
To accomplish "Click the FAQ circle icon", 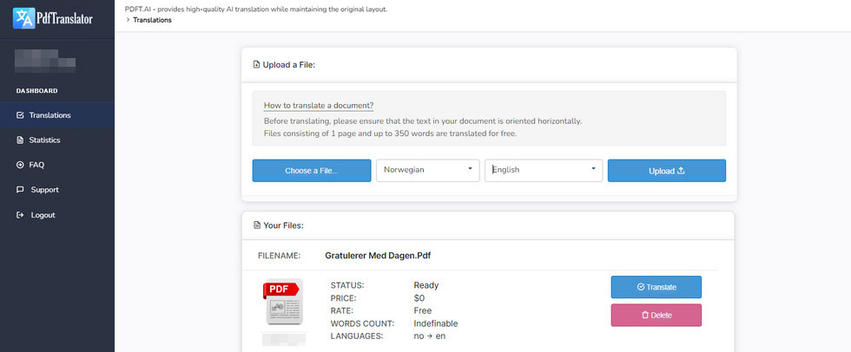I will [20, 165].
